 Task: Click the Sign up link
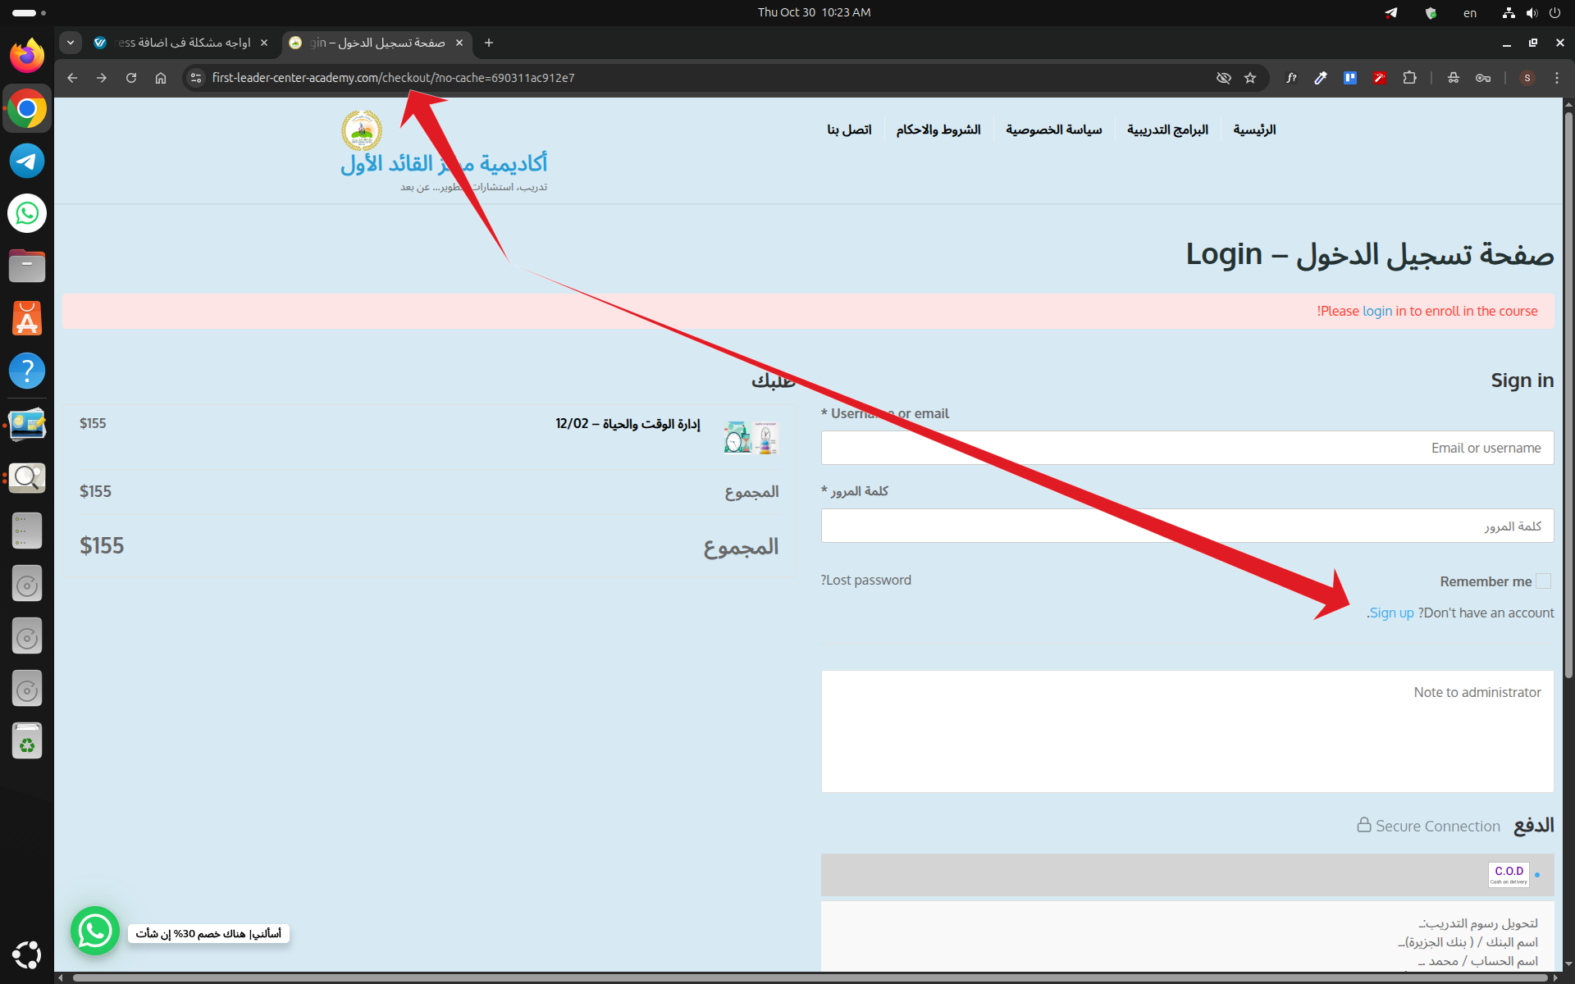pyautogui.click(x=1391, y=613)
